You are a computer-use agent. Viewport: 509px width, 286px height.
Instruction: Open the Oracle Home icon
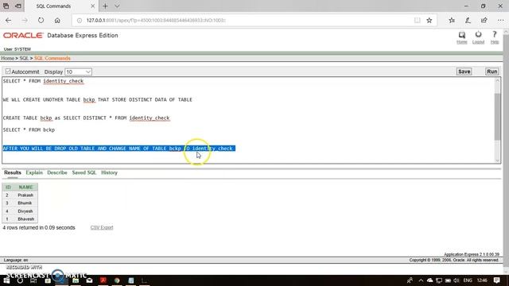(461, 35)
